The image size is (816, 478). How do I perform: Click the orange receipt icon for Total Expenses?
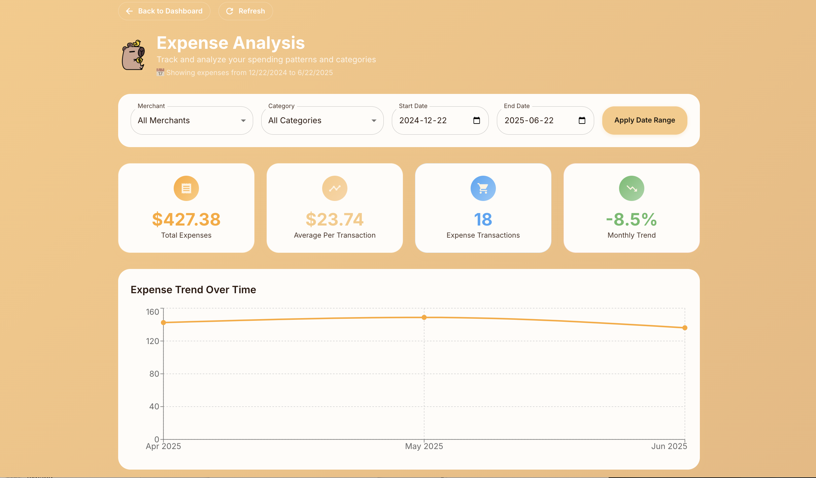coord(186,188)
